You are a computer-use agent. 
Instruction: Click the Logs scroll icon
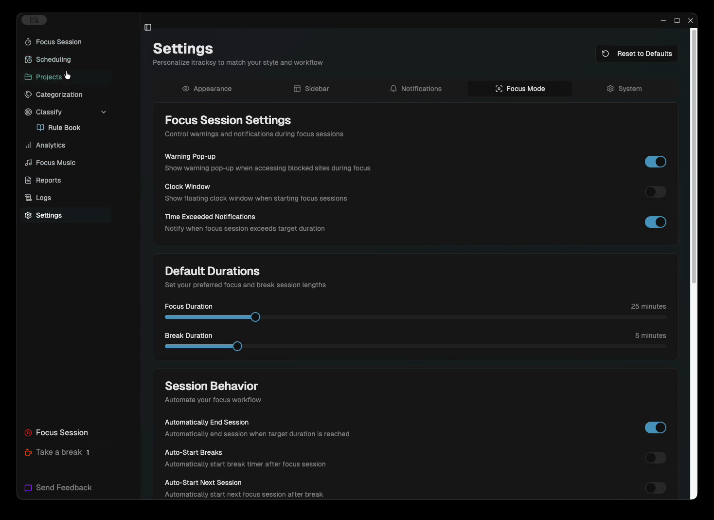coord(28,198)
